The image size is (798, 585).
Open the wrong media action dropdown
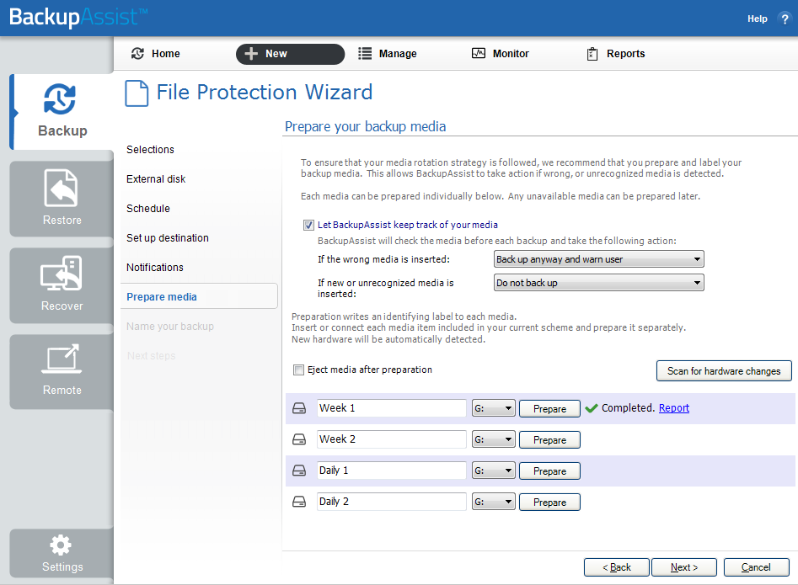click(x=599, y=259)
